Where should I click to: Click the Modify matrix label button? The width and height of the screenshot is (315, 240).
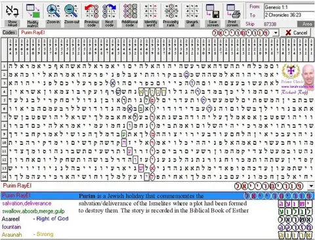pos(33,24)
